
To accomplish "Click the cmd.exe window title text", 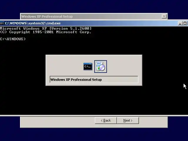I will (33, 23).
